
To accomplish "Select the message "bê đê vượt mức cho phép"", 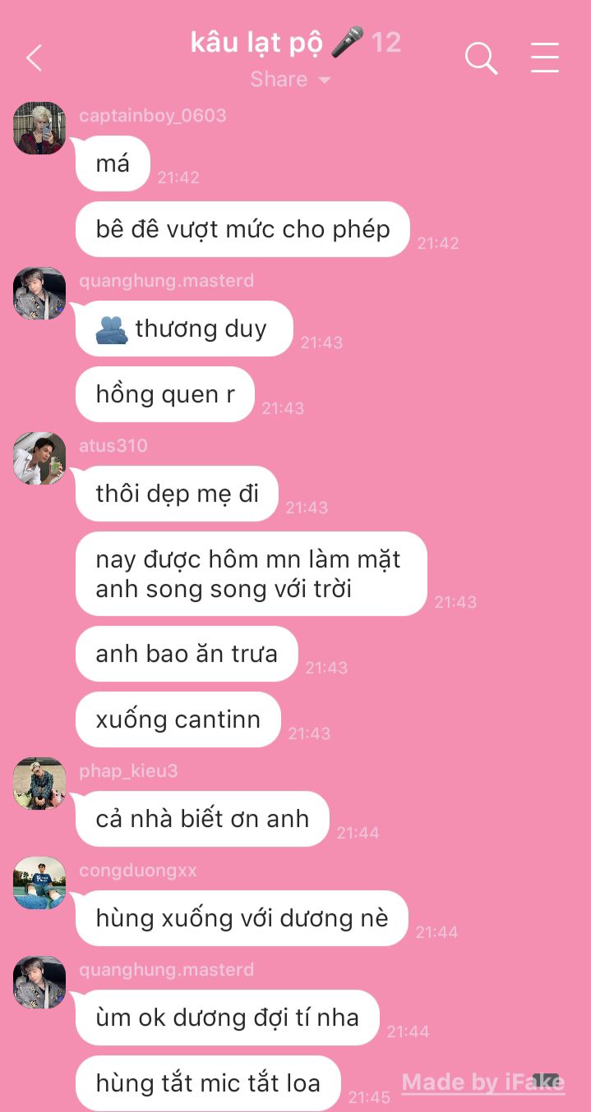I will point(242,229).
